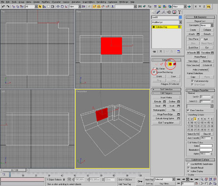Toggle the By Vertex checkbox
The height and width of the screenshot is (186, 218).
[x=154, y=69]
